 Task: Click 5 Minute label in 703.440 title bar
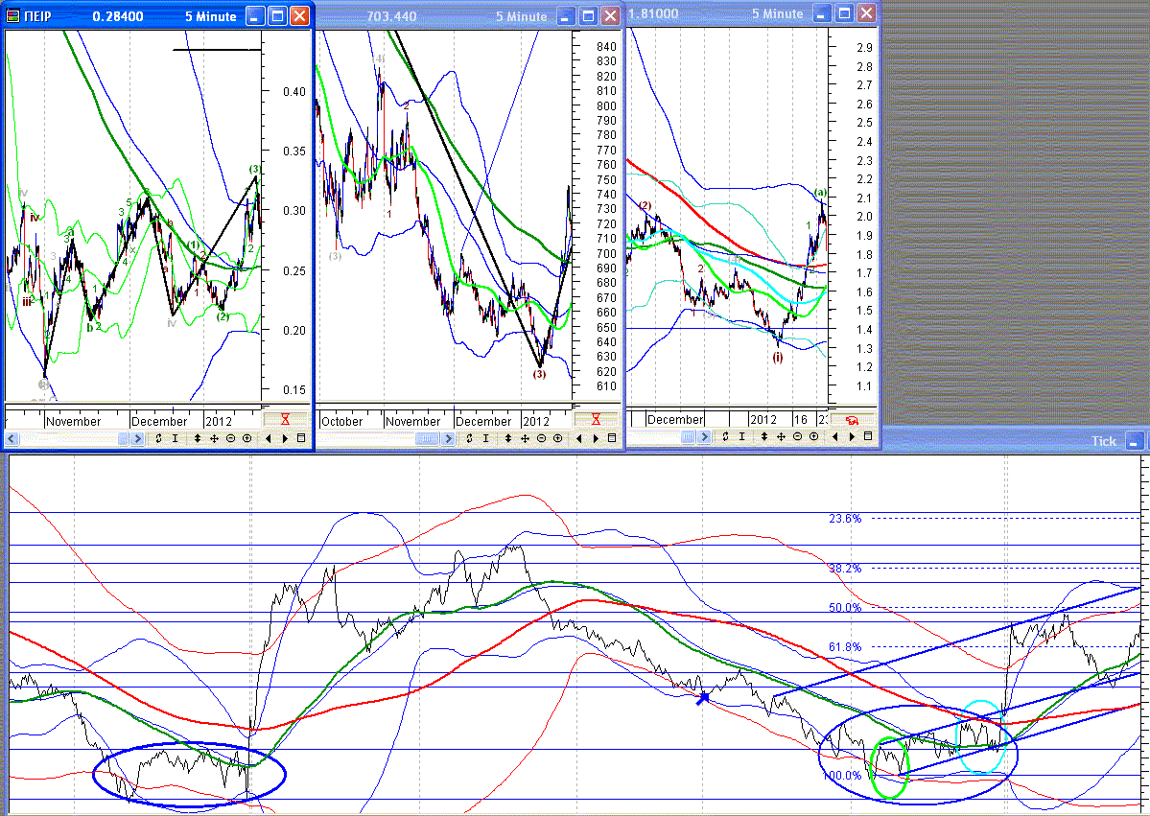tap(522, 16)
